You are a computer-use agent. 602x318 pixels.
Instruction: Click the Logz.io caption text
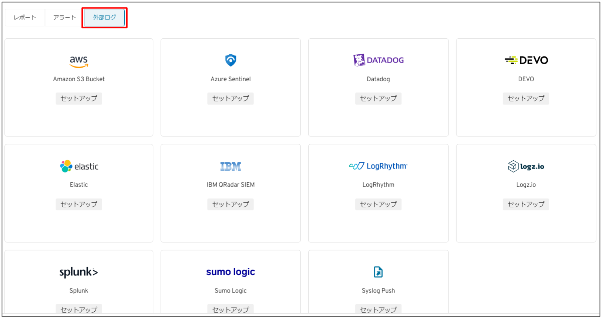(x=526, y=185)
